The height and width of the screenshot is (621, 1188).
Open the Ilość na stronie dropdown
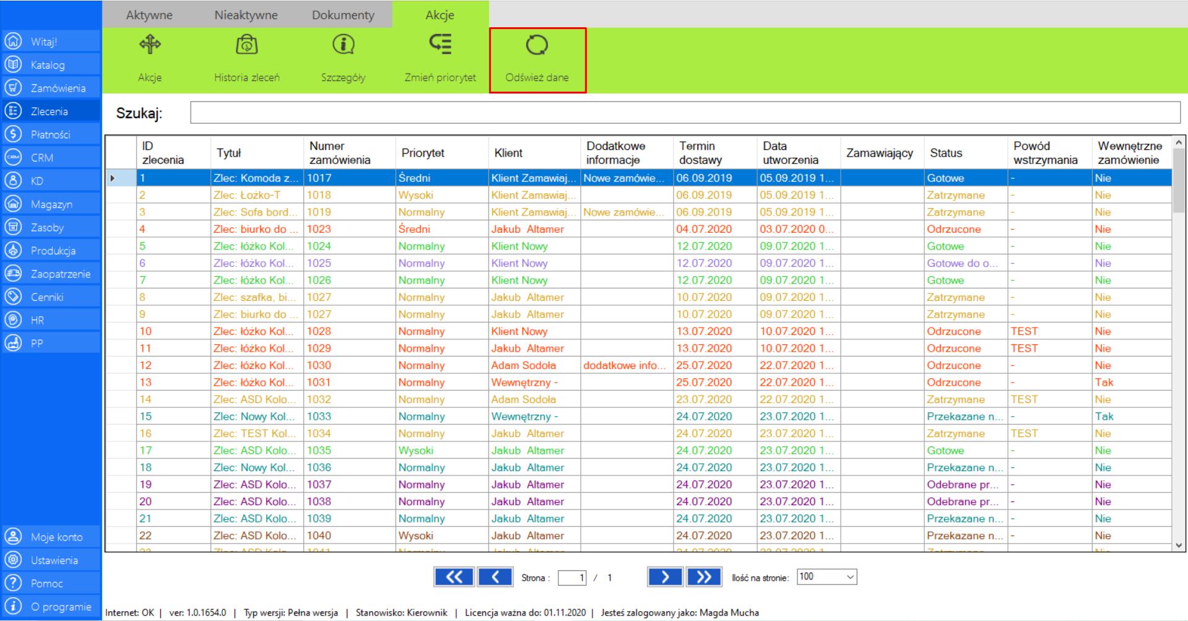click(x=827, y=577)
